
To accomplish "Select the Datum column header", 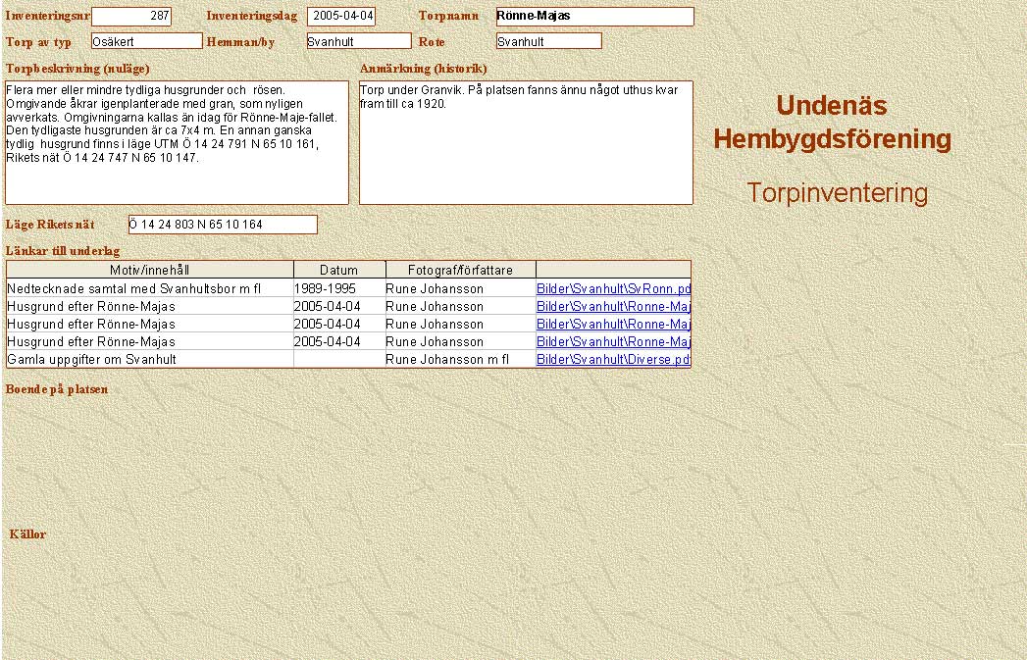I will 339,270.
